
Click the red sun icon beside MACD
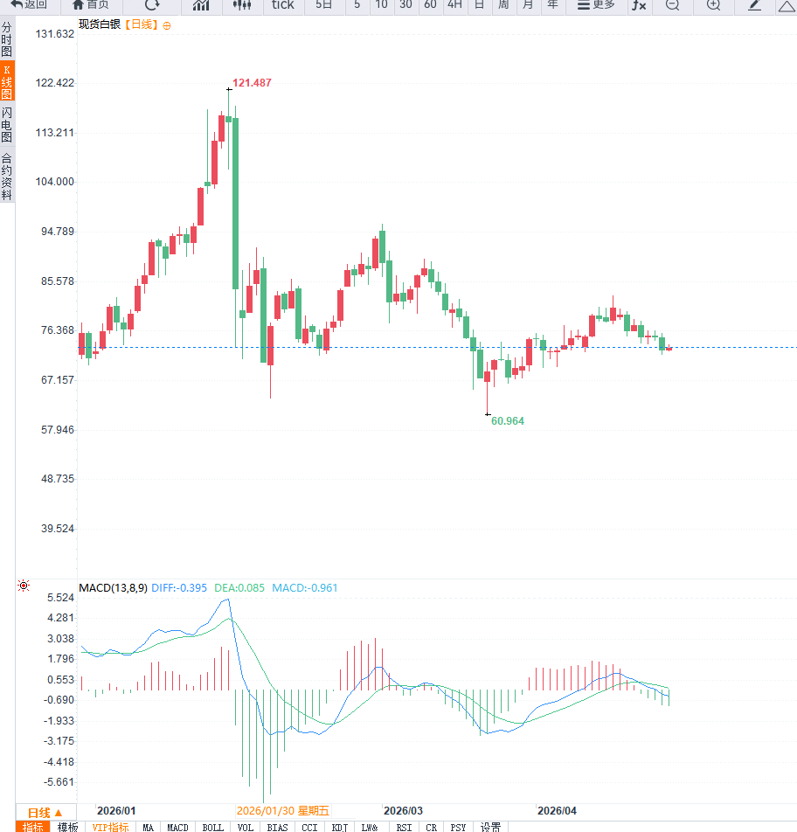coord(24,586)
